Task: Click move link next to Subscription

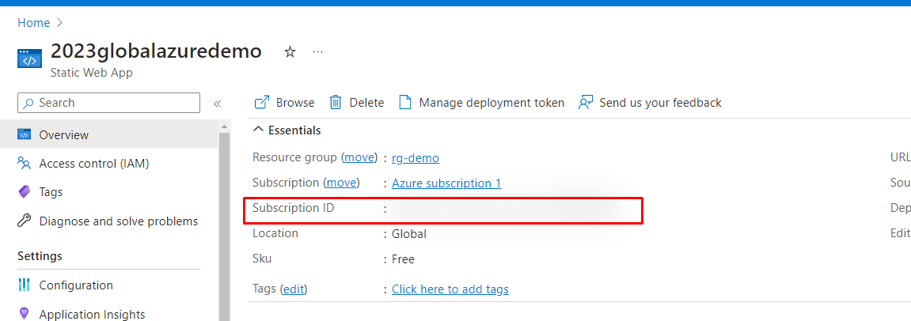Action: 341,183
